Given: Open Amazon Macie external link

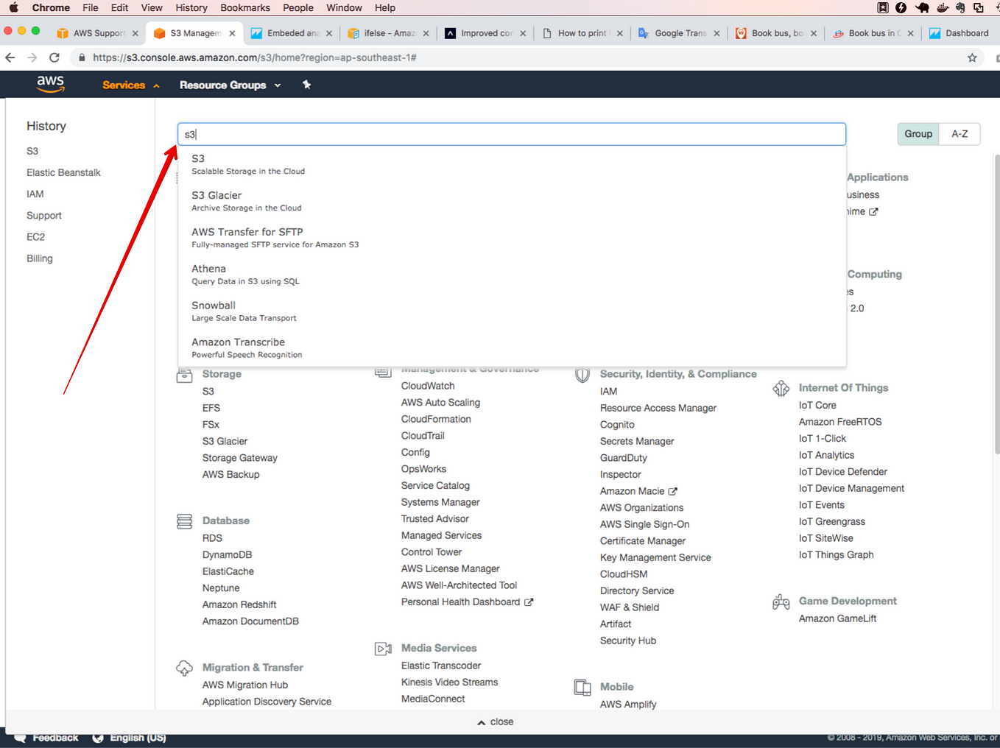Looking at the screenshot, I should pyautogui.click(x=638, y=491).
